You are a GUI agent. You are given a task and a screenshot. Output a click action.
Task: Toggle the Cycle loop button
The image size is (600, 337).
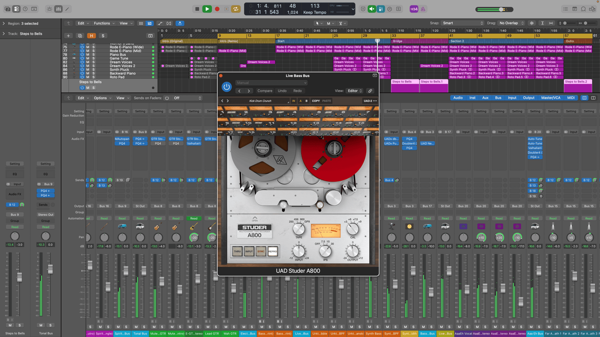(x=236, y=9)
